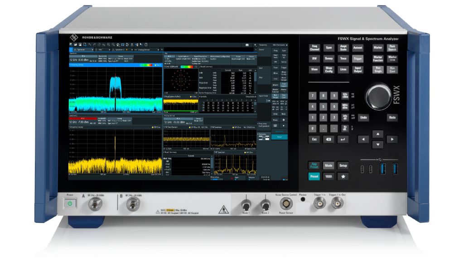Toggle the Signal Track Off switch
Image resolution: width=464 pixels, height=261 pixels.
click(x=268, y=101)
